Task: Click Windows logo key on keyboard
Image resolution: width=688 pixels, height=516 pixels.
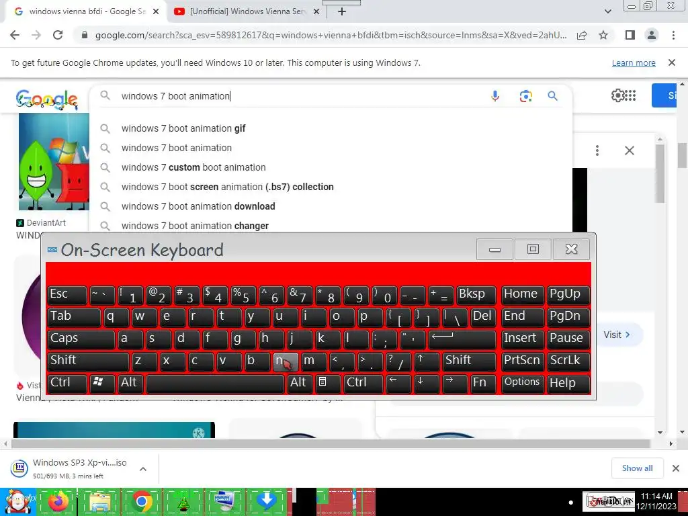Action: (102, 382)
